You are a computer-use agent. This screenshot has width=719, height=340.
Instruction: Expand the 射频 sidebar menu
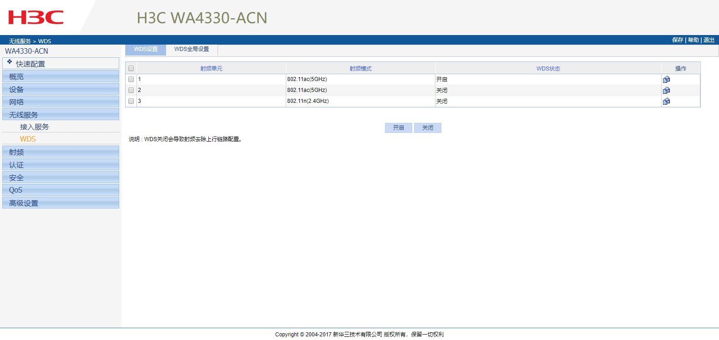(61, 152)
